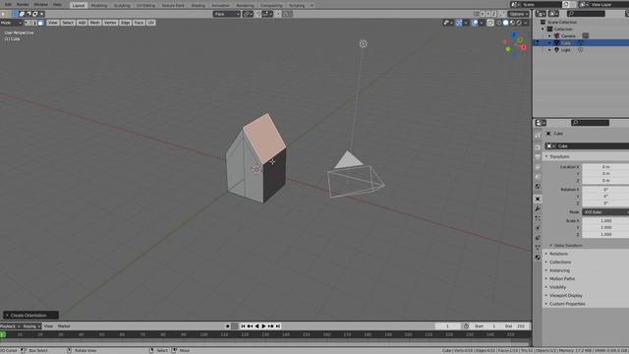Image resolution: width=629 pixels, height=354 pixels.
Task: Open the Particles properties tab icon
Action: (538, 218)
